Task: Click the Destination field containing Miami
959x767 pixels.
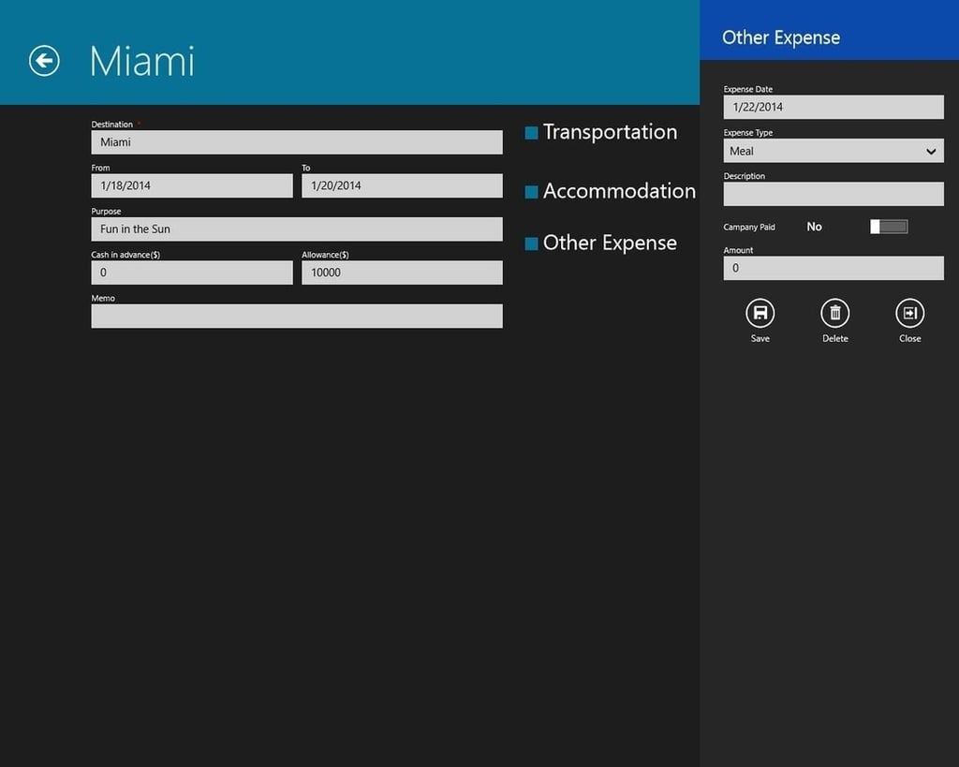Action: coord(297,142)
